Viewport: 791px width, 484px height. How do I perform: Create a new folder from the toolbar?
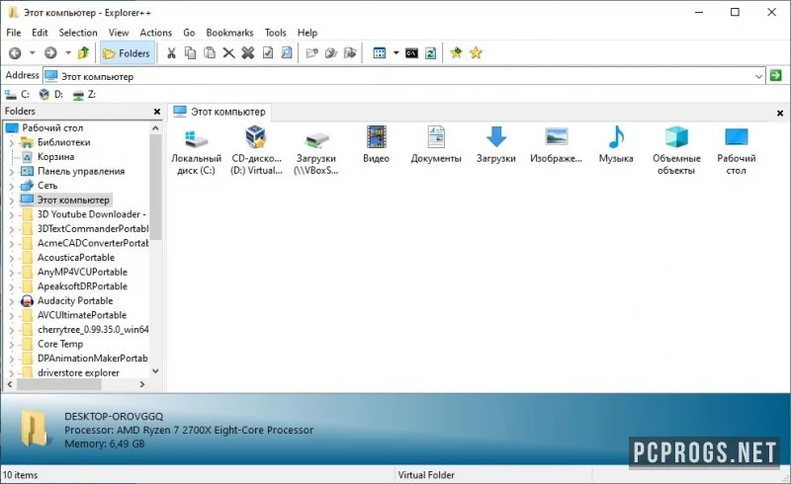pos(312,53)
